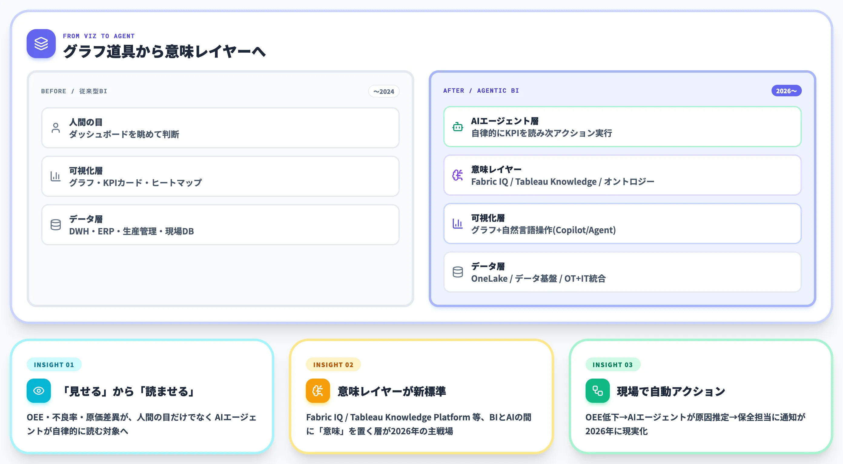Select the AIエージェント層 card
The height and width of the screenshot is (464, 843).
pos(623,127)
